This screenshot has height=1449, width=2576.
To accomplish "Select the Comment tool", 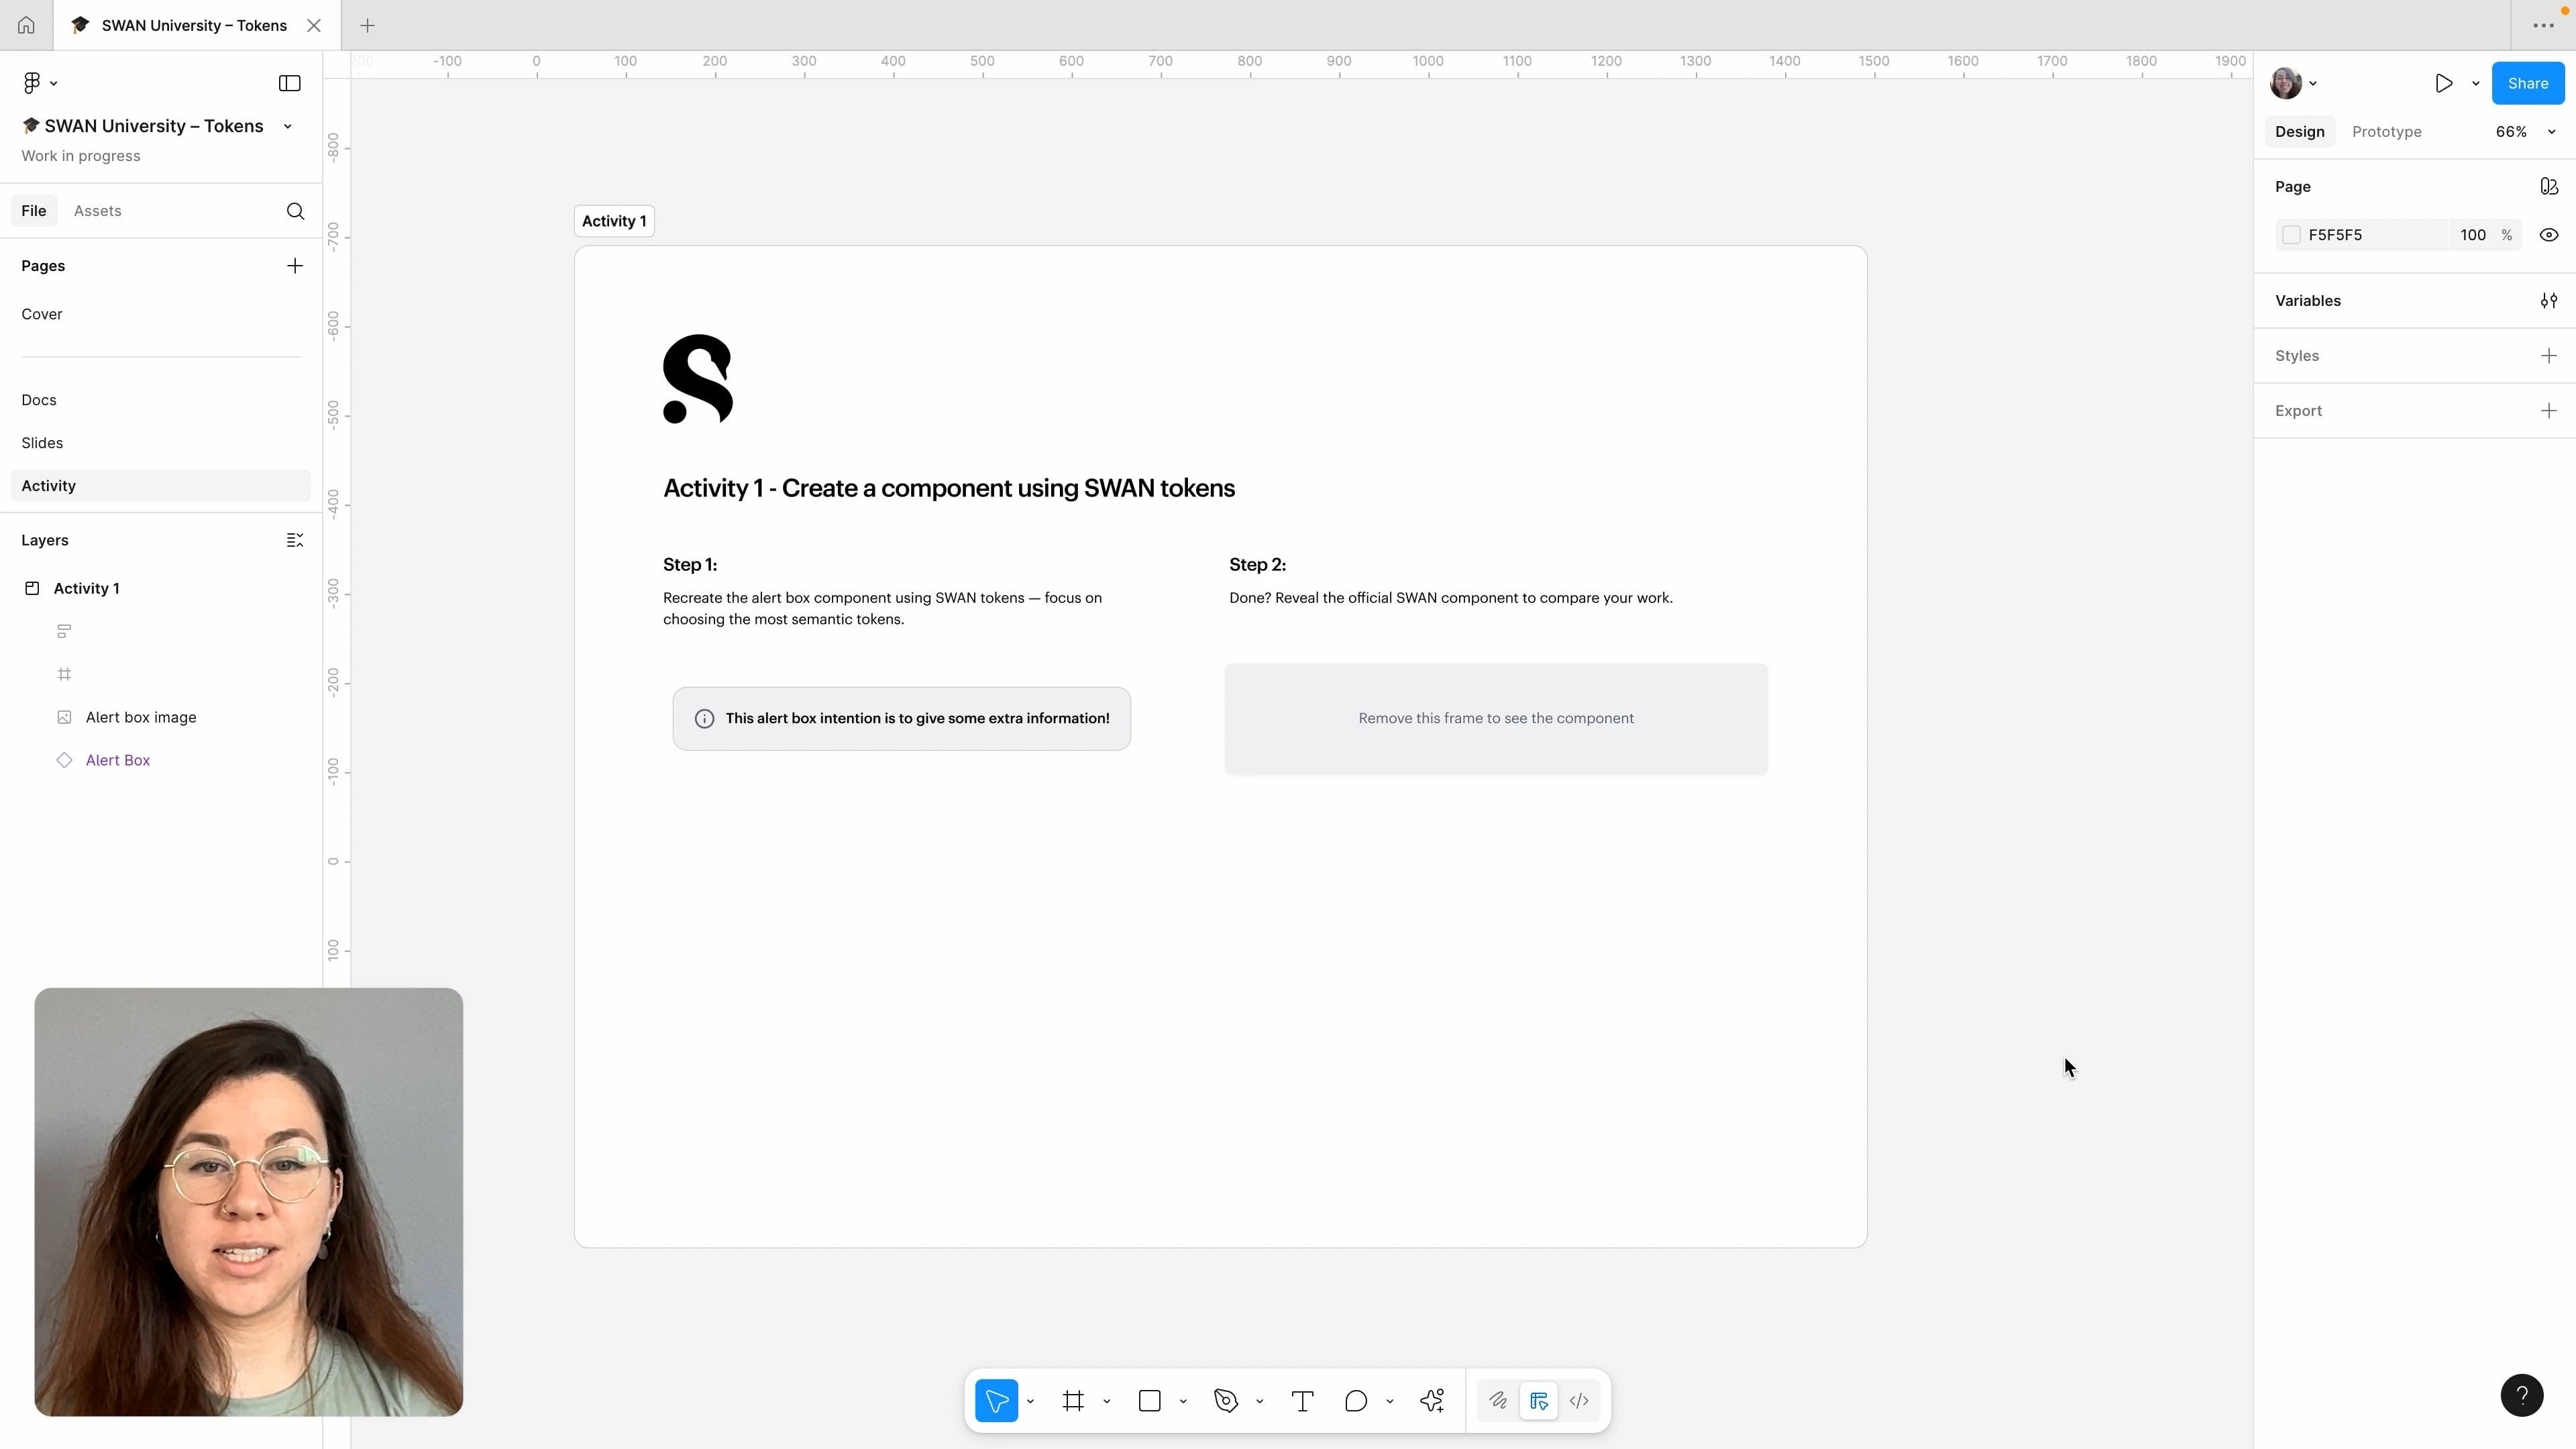I will (1356, 1401).
